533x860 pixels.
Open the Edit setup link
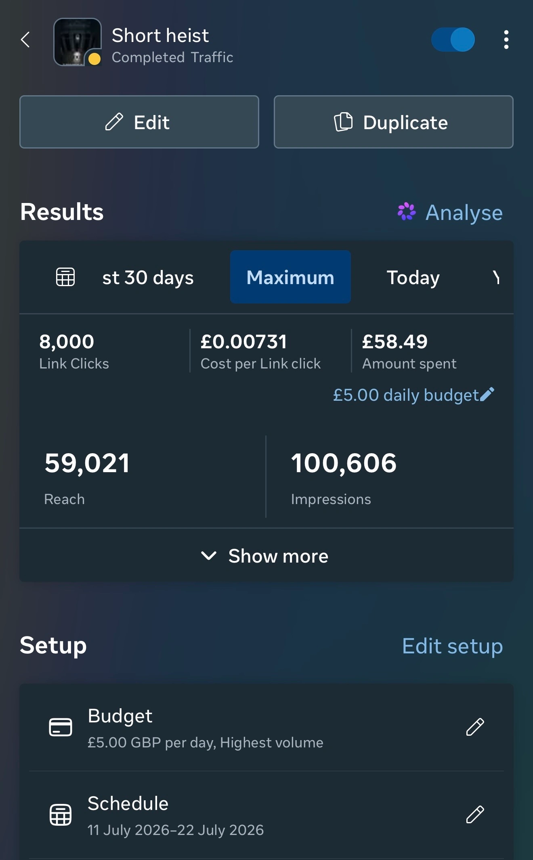pos(452,646)
